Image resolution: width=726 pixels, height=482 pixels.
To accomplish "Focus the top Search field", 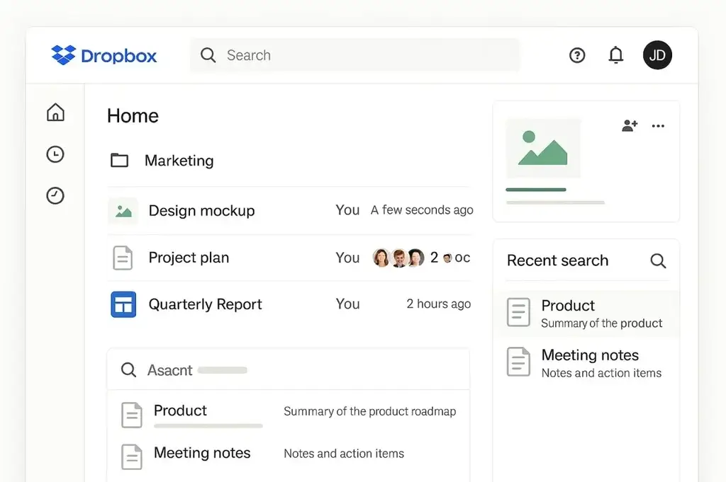I will click(x=355, y=55).
